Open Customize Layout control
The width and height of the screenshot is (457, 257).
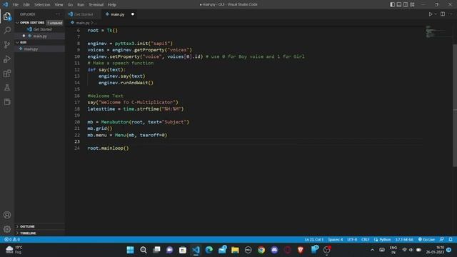412,4
